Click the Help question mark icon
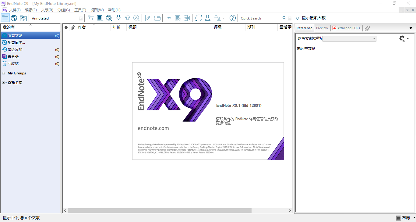The image size is (416, 222). 232,18
